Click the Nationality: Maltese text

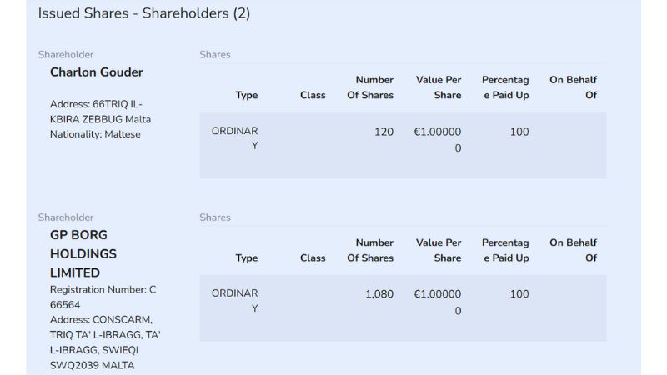95,134
